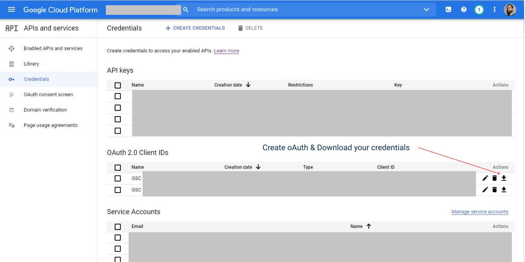Screen dimensions: 525x262
Task: Click the CREATE CREDENTIALS button
Action: pos(195,28)
